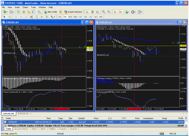Expand the Templates dropdown arrow
The height and width of the screenshot is (136, 189).
(142, 12)
